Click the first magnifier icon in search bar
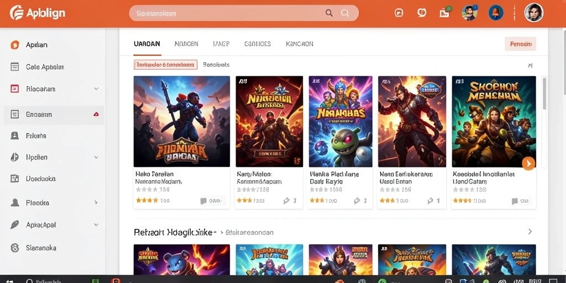The width and height of the screenshot is (566, 283). (x=329, y=13)
